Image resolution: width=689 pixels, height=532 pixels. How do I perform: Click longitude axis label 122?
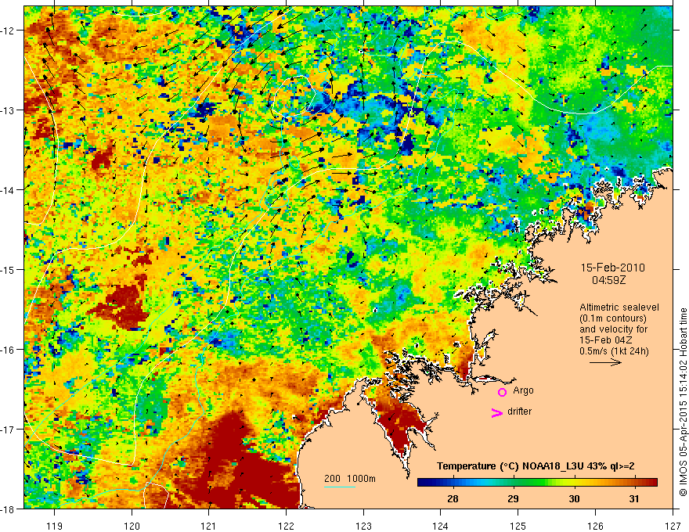(x=286, y=526)
